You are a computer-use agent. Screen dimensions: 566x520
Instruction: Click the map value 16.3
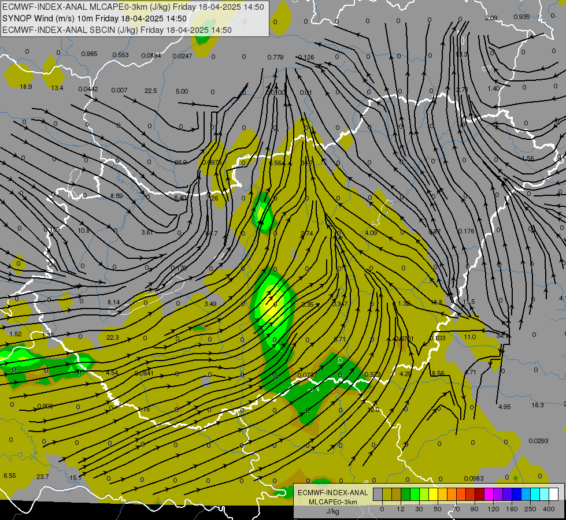(x=538, y=405)
